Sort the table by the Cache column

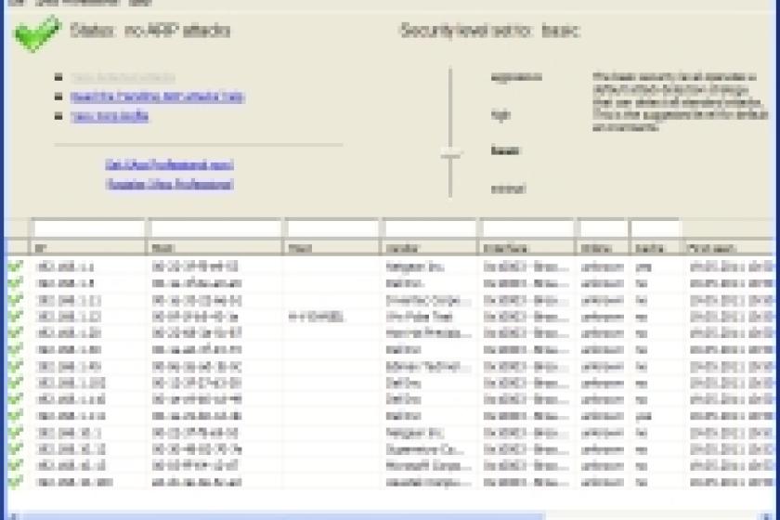(x=655, y=247)
